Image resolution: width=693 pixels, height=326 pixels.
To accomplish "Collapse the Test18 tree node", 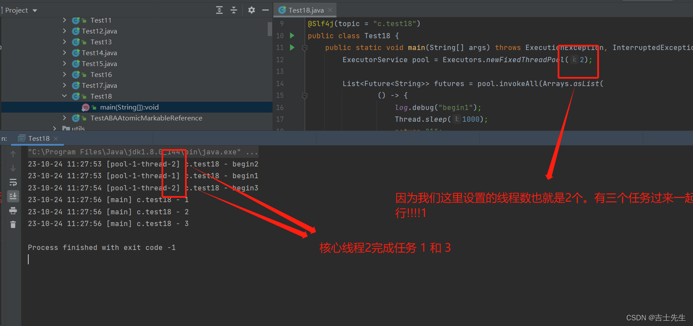I will tap(64, 96).
